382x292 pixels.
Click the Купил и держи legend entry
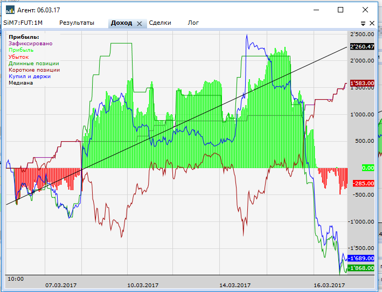(x=30, y=76)
